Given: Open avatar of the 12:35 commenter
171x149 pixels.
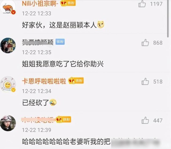Looking at the screenshot, I should pyautogui.click(x=8, y=45).
